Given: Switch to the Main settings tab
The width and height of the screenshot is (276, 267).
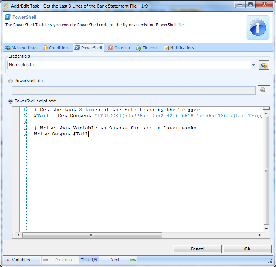Looking at the screenshot, I should 21,48.
